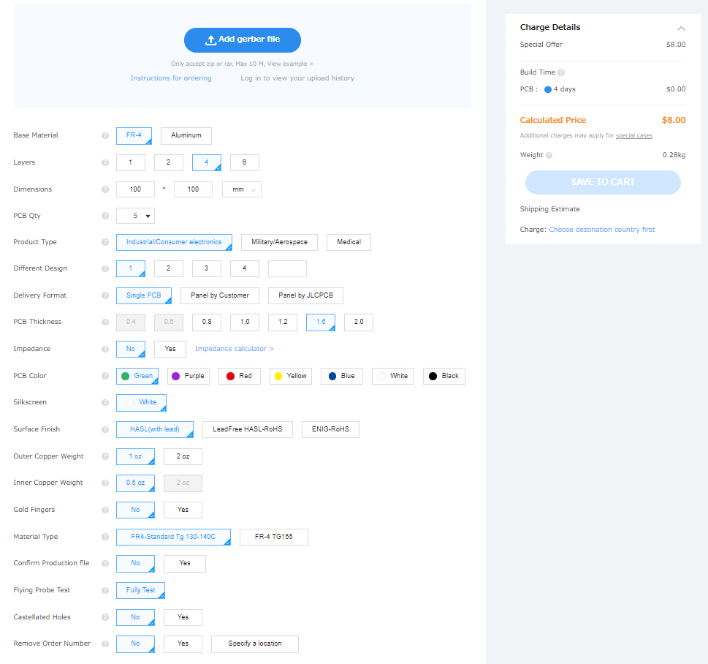Select Medical product type
The image size is (708, 664).
pyautogui.click(x=349, y=242)
